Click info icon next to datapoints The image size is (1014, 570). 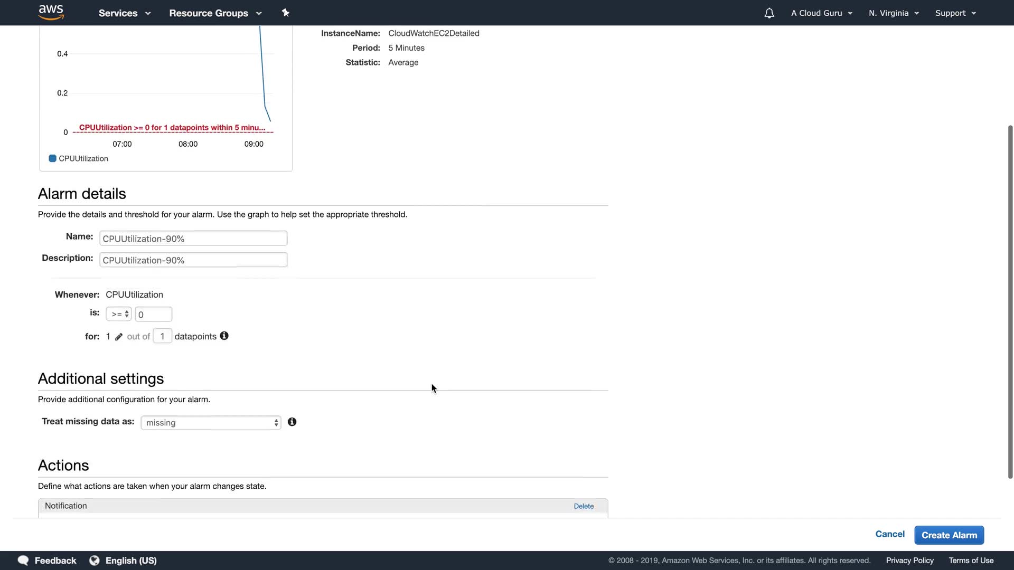pos(224,336)
